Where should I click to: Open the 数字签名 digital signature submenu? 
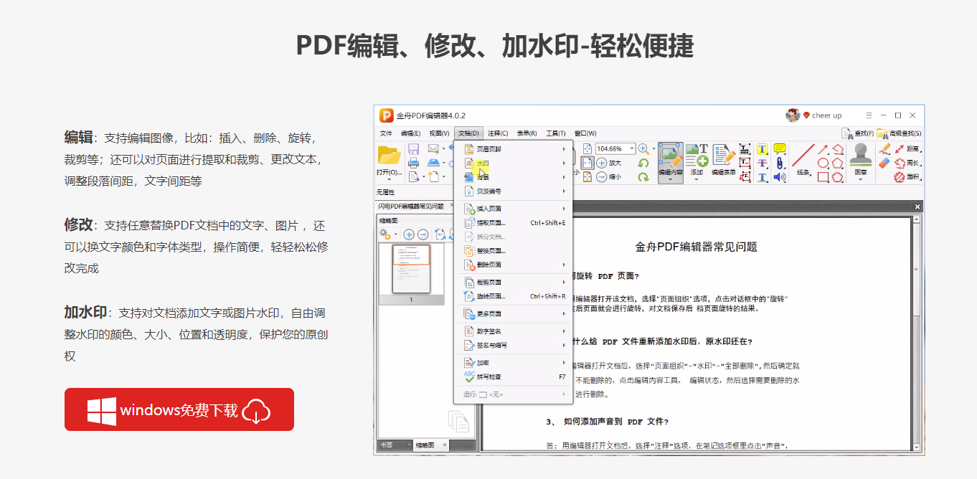tap(514, 331)
